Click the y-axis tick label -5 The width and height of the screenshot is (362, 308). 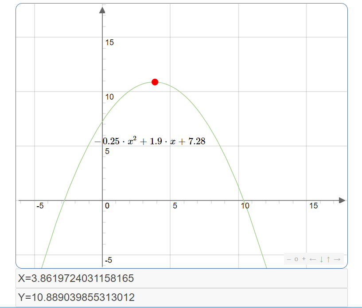(108, 261)
